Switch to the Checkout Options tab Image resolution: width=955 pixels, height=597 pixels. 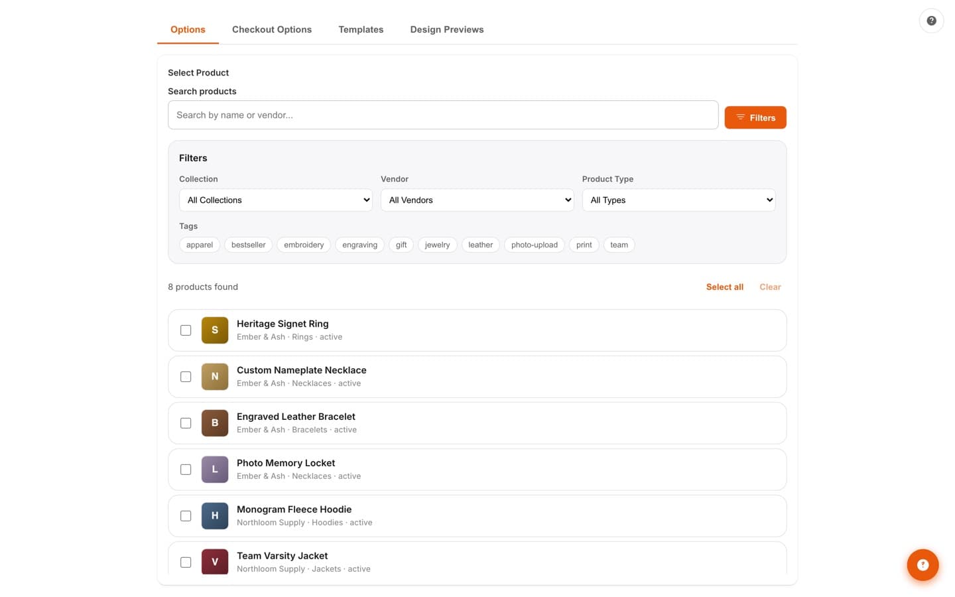coord(272,29)
